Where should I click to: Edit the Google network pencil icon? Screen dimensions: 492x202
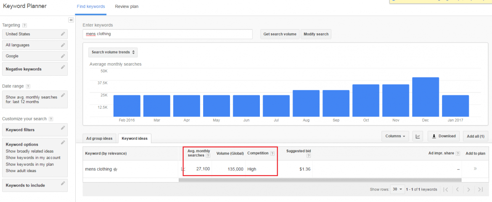point(63,56)
